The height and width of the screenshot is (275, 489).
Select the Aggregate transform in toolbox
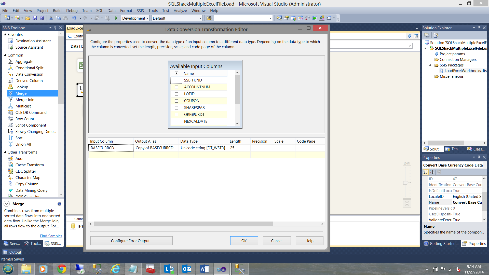(x=24, y=62)
